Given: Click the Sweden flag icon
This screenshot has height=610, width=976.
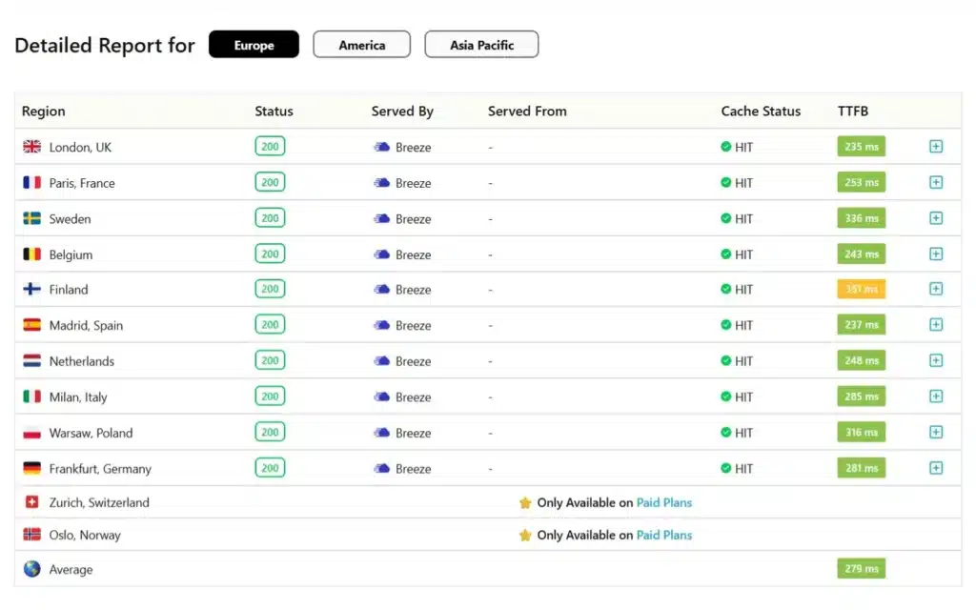Looking at the screenshot, I should (31, 218).
